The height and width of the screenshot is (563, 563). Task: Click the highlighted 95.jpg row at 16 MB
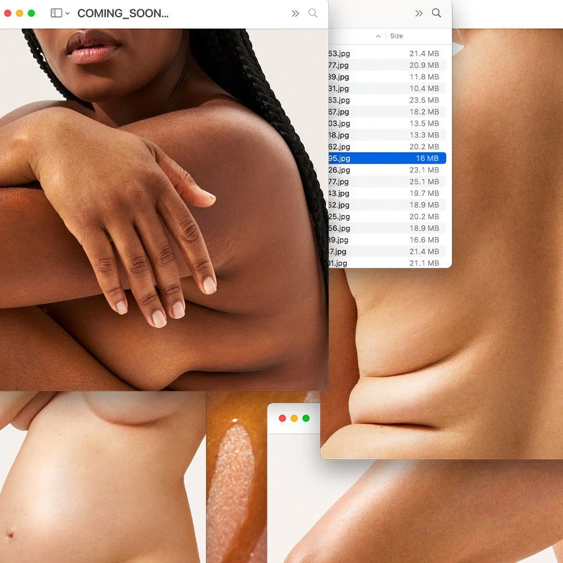[387, 158]
